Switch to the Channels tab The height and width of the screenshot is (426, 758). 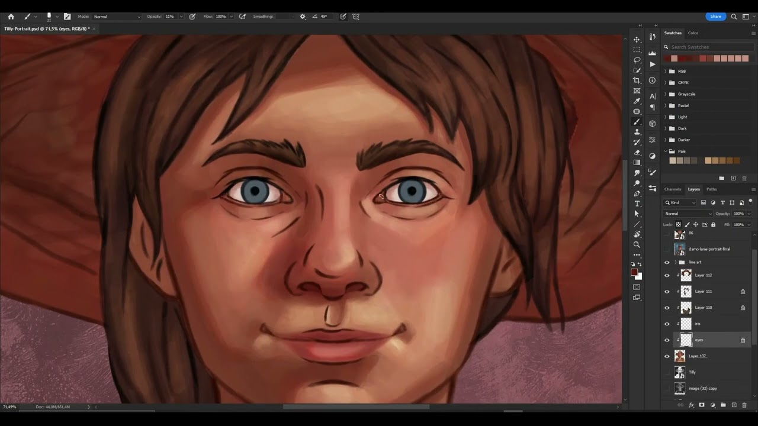tap(673, 189)
